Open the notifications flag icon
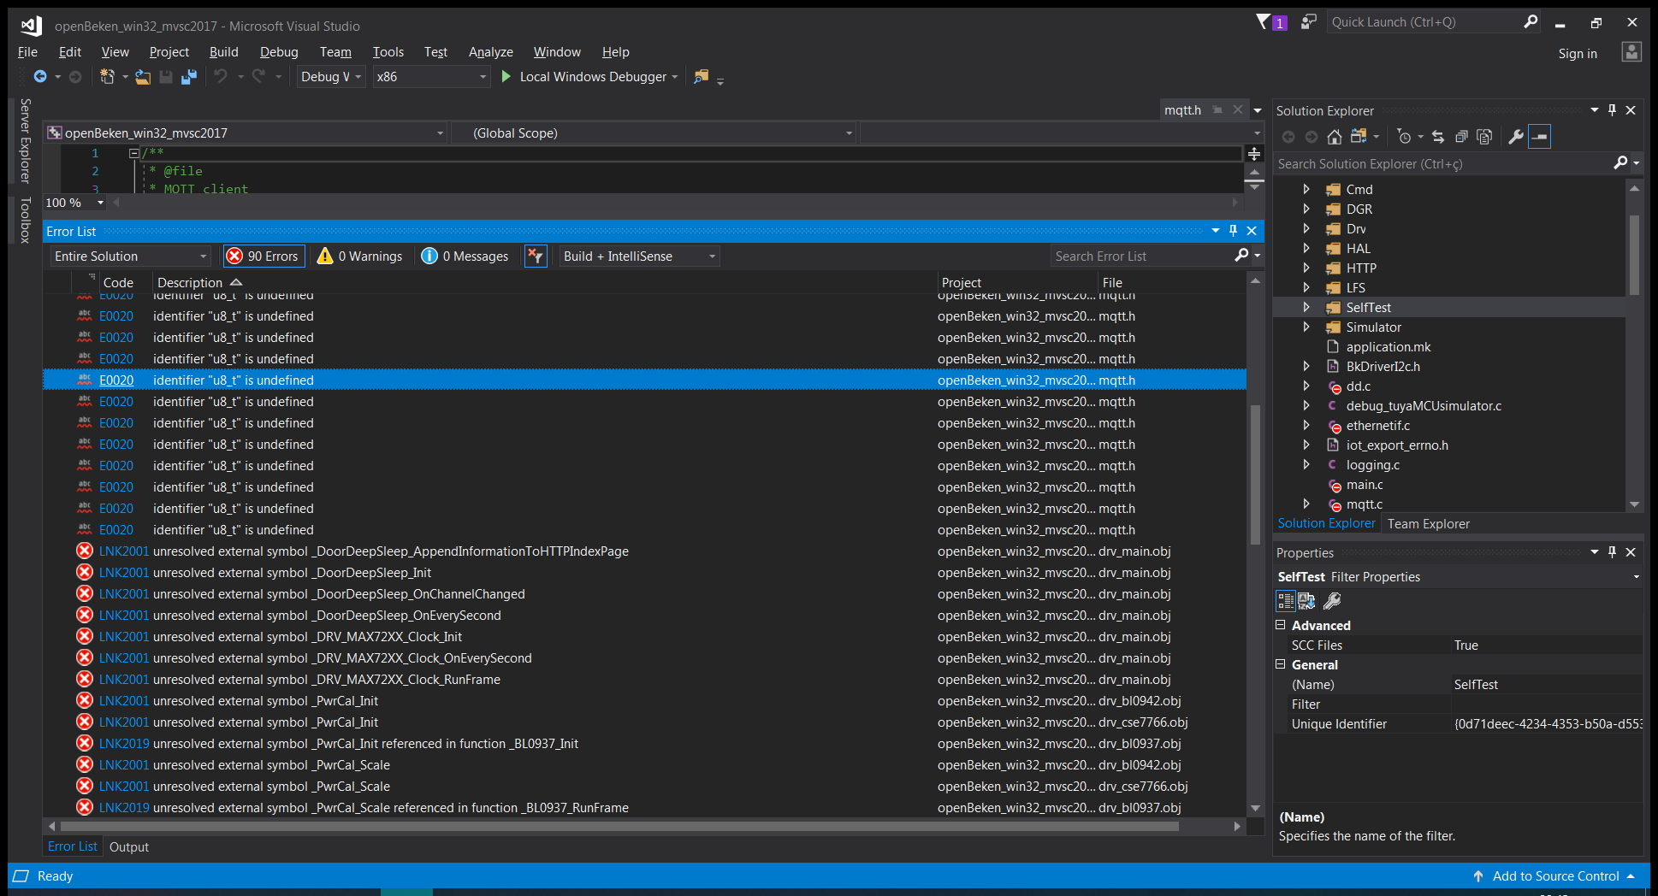The height and width of the screenshot is (896, 1658). click(x=1264, y=22)
